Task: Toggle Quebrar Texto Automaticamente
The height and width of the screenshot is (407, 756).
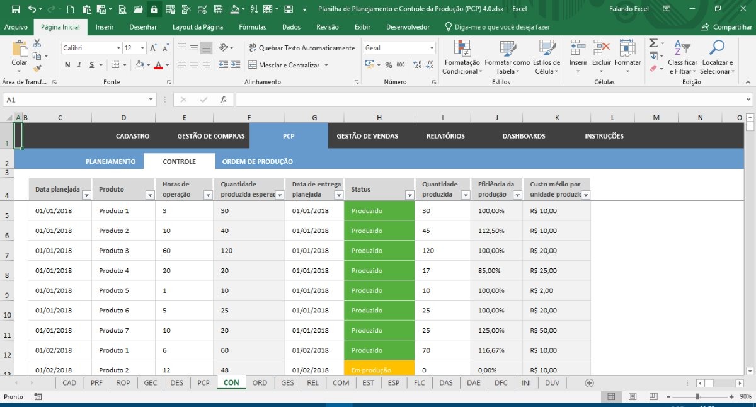Action: 302,48
